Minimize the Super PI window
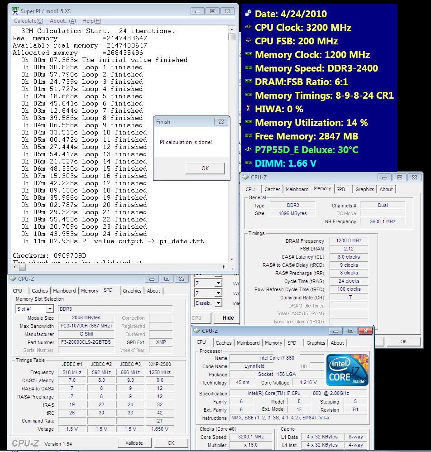Image resolution: width=431 pixels, height=452 pixels. 198,11
